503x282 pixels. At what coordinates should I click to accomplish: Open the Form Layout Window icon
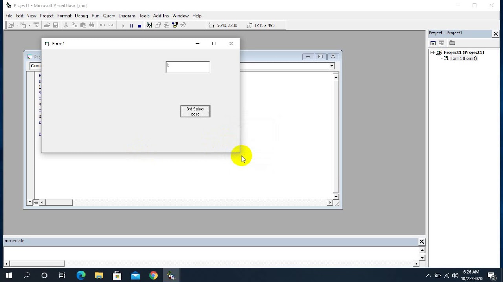pyautogui.click(x=167, y=25)
